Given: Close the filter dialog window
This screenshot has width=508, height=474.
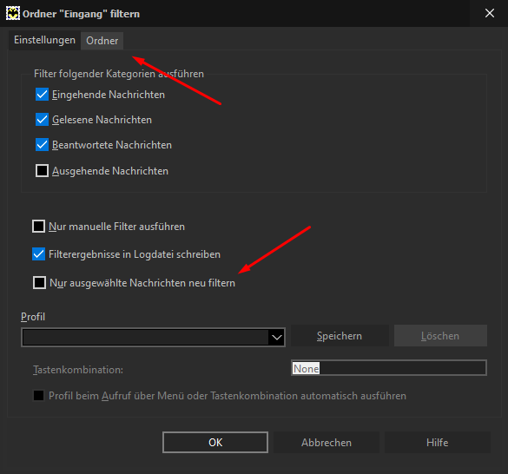Looking at the screenshot, I should tap(489, 13).
